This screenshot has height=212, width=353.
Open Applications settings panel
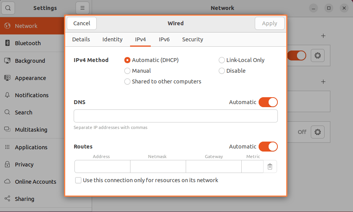tap(32, 147)
